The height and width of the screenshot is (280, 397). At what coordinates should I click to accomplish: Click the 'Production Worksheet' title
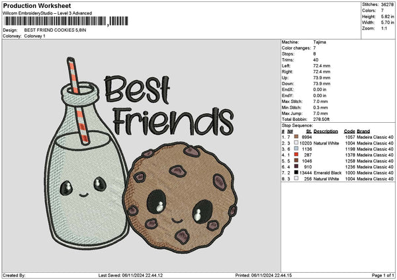[x=37, y=5]
